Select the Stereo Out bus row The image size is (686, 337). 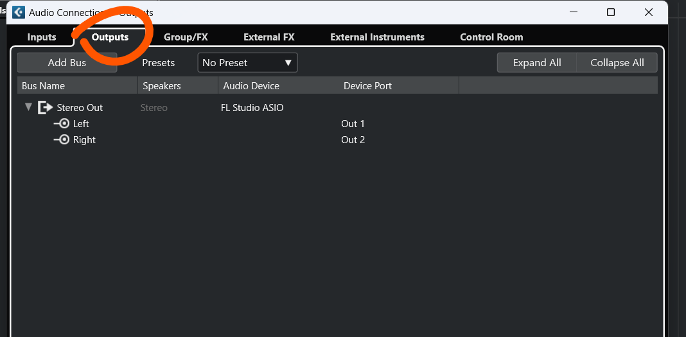tap(337, 108)
